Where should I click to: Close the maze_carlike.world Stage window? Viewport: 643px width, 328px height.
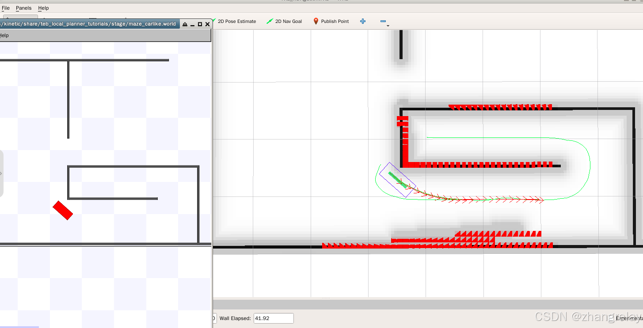coord(207,24)
